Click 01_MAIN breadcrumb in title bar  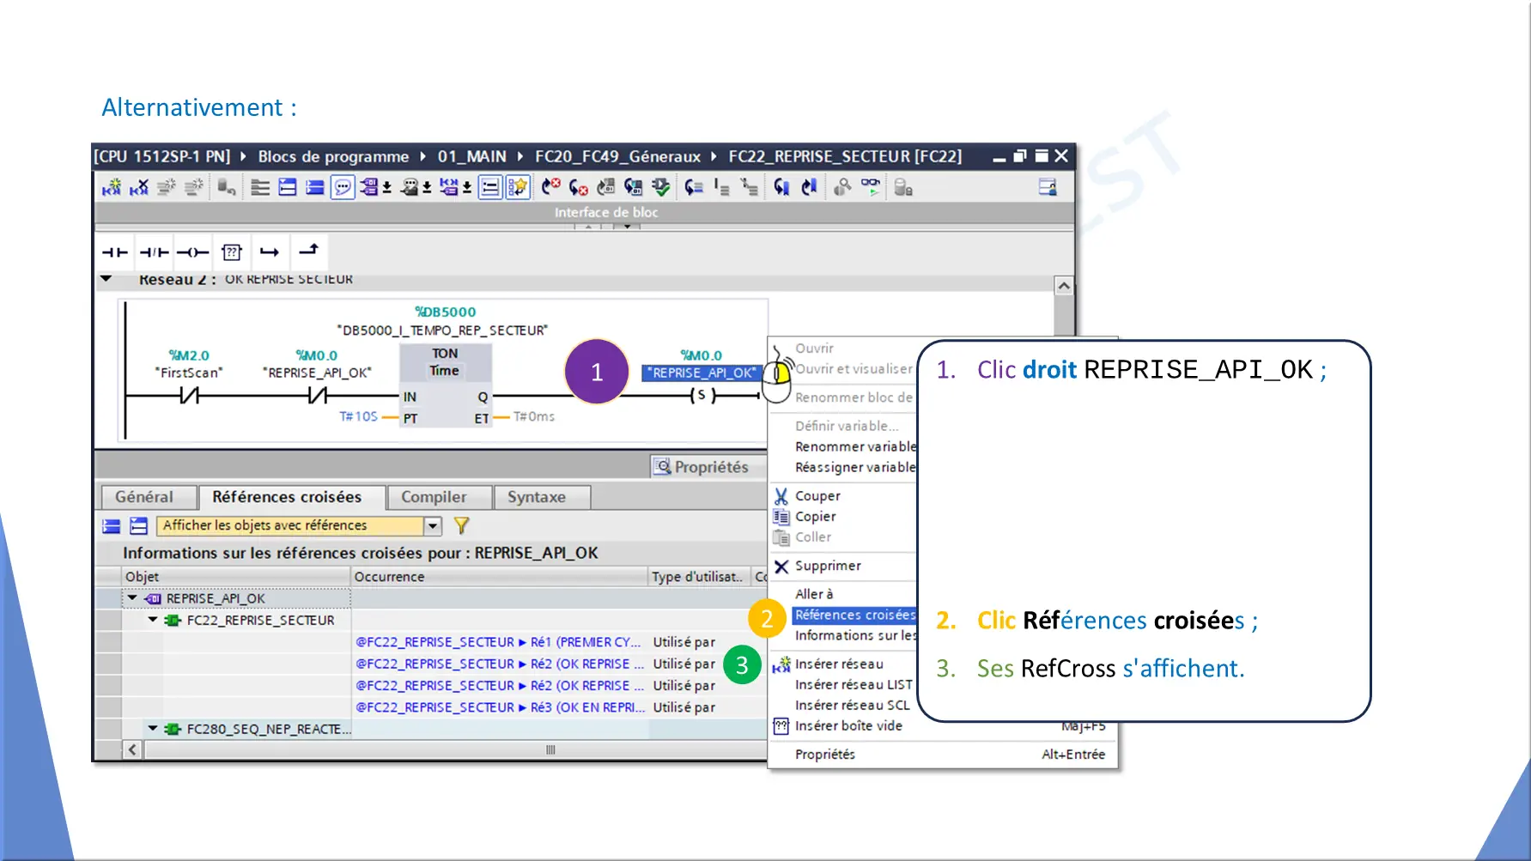point(472,156)
